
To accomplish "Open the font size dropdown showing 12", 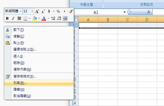I will [32, 11].
